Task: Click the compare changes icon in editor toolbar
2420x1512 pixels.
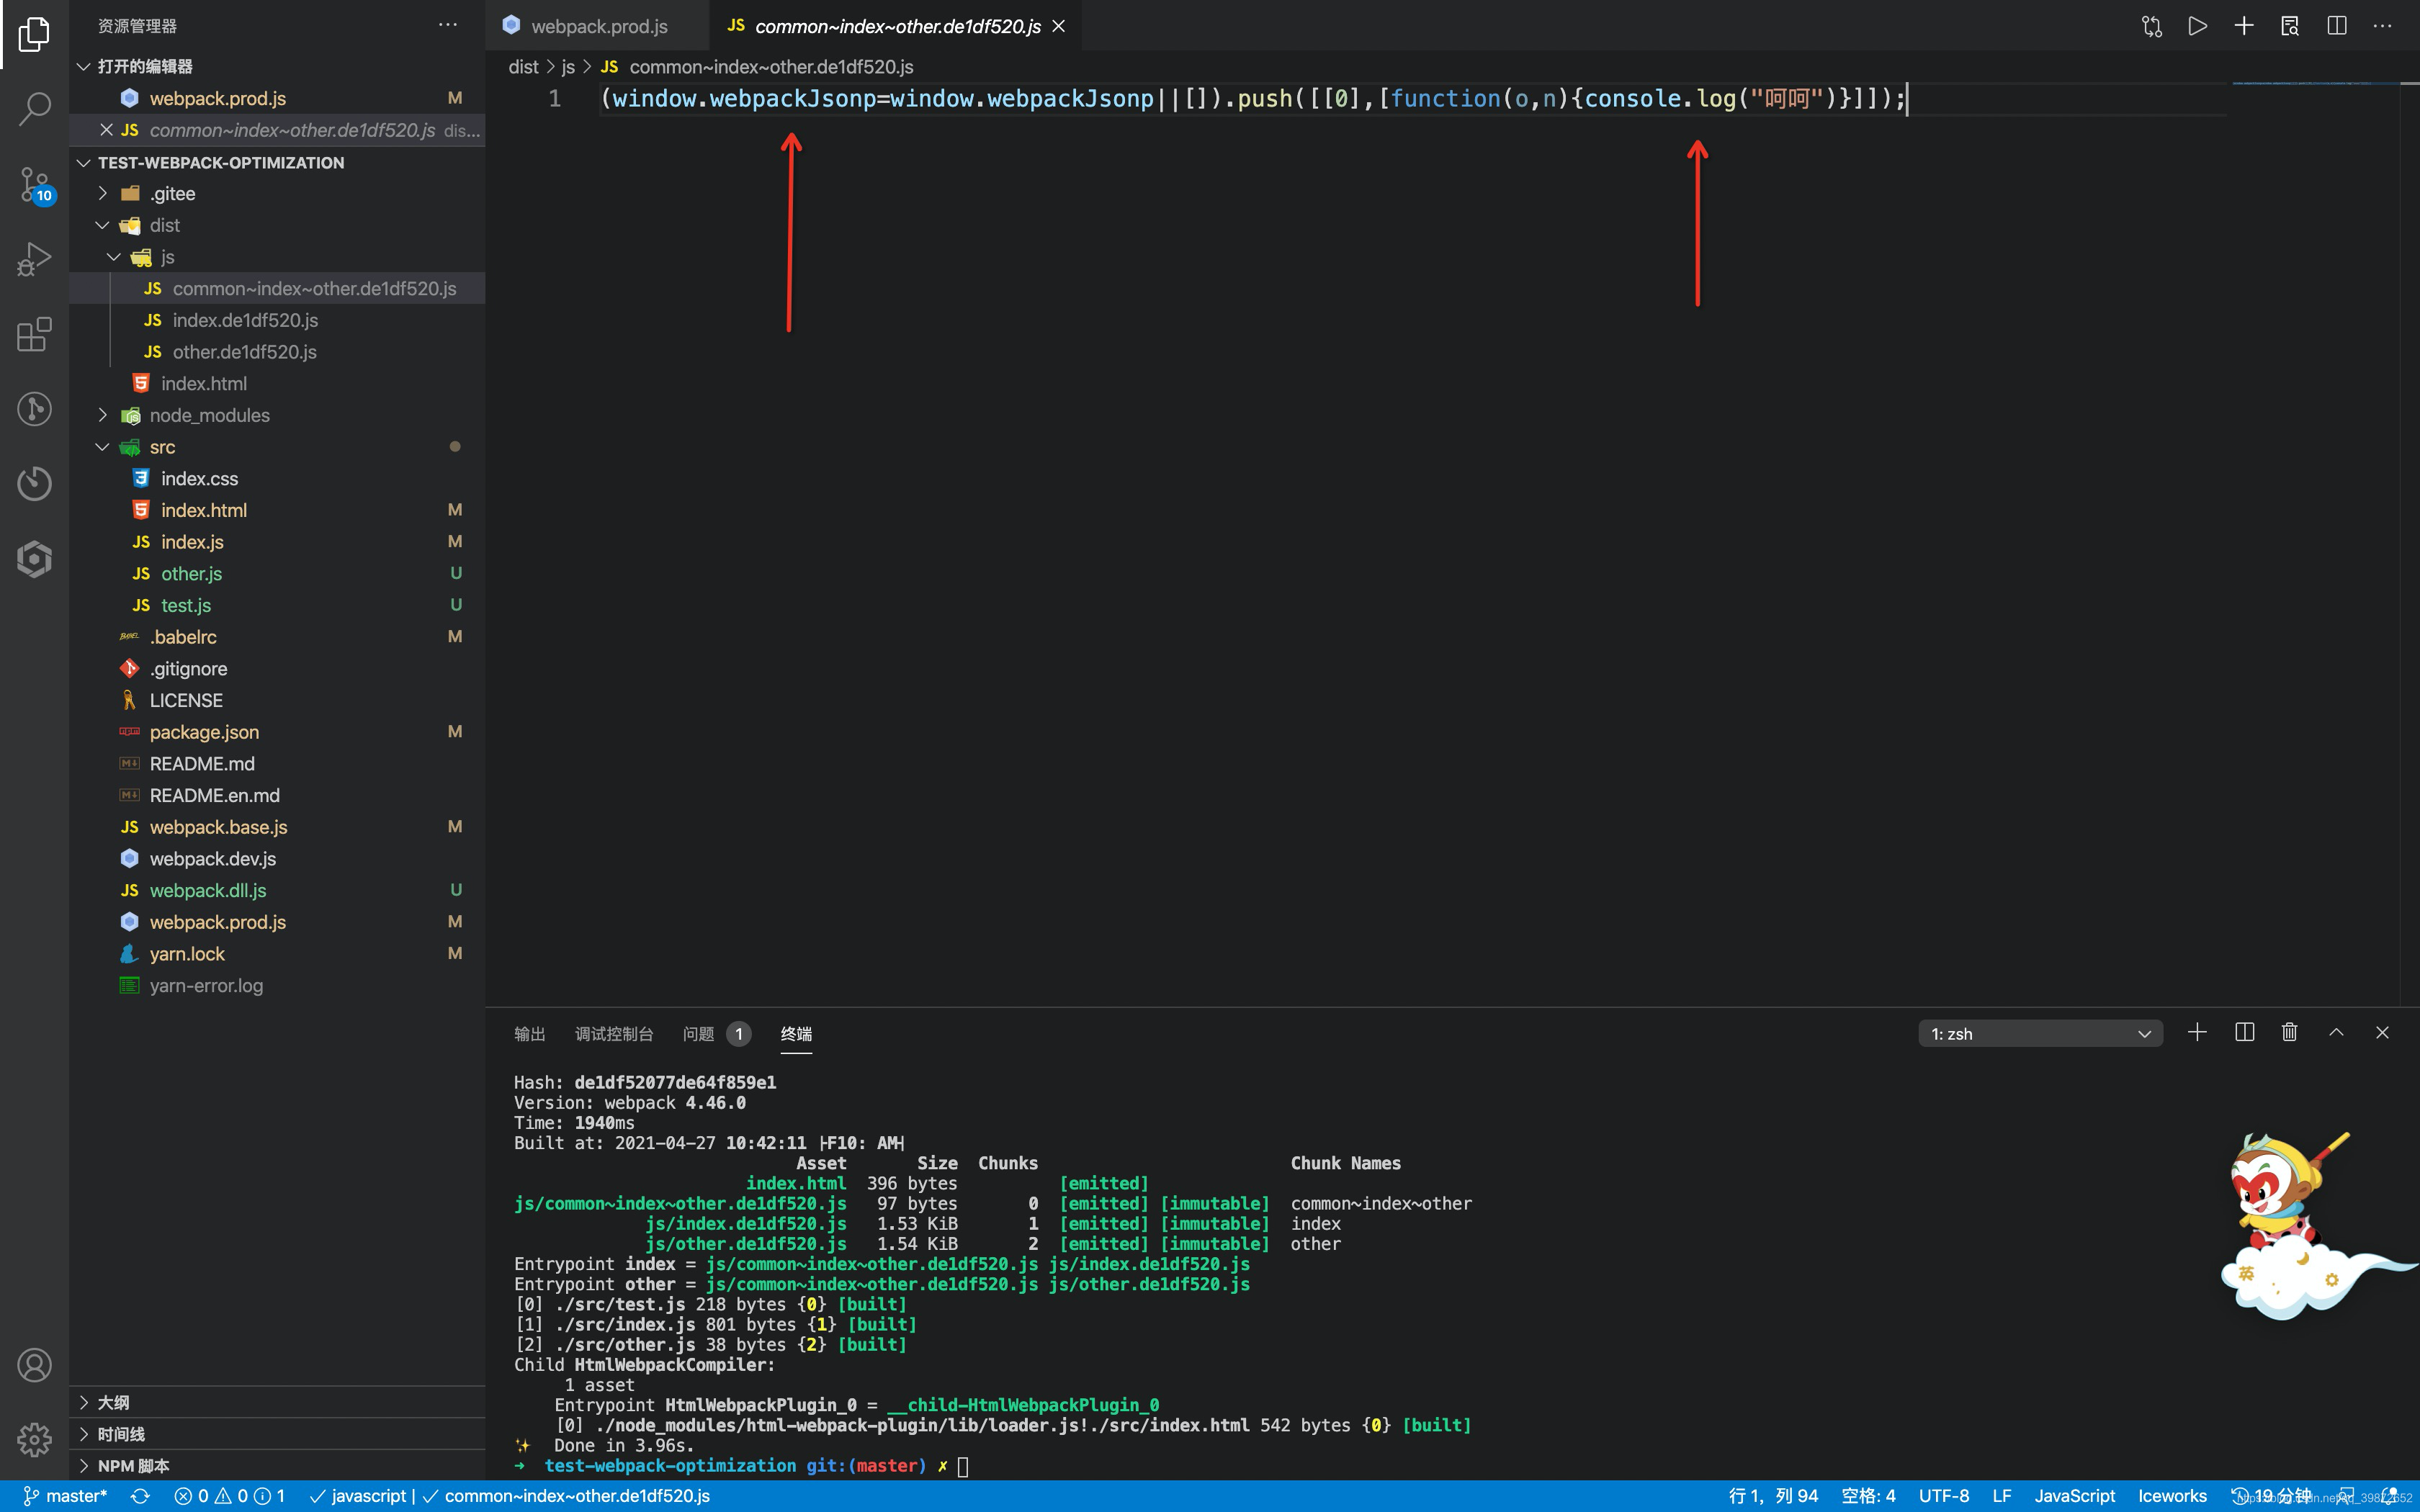Action: point(2152,26)
